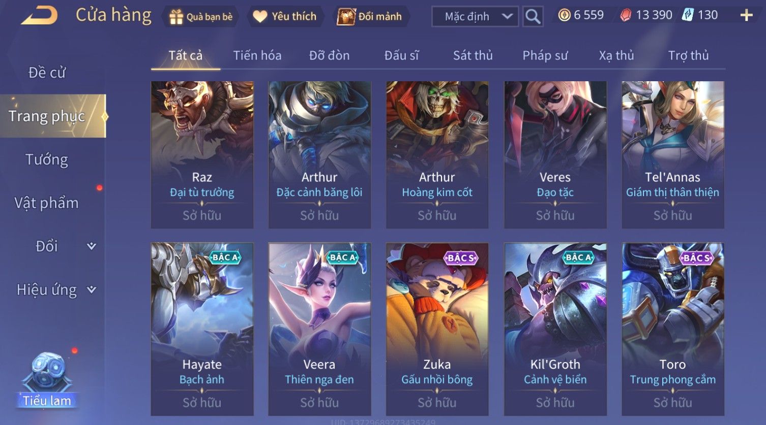Open the search magnifier icon

pos(533,17)
